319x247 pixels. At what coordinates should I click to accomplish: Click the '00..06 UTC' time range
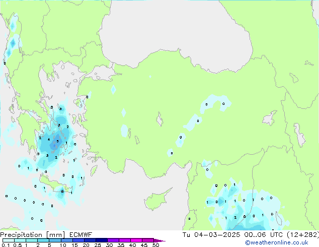(263, 235)
